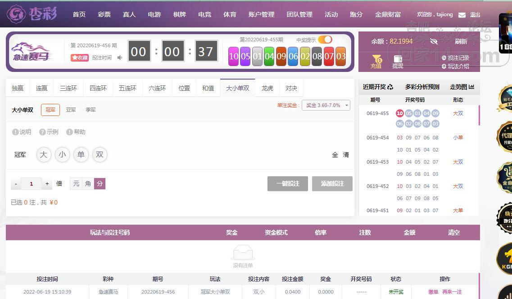Increase multiplier with the plus button
This screenshot has width=512, height=299.
point(47,184)
